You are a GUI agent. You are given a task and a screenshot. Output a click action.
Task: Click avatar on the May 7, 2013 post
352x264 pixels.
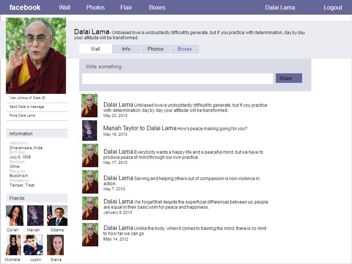pyautogui.click(x=90, y=182)
